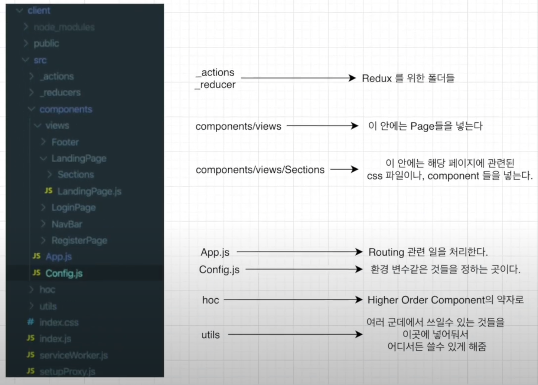Expand the Sections folder chevron
This screenshot has height=385, width=538.
click(x=49, y=174)
